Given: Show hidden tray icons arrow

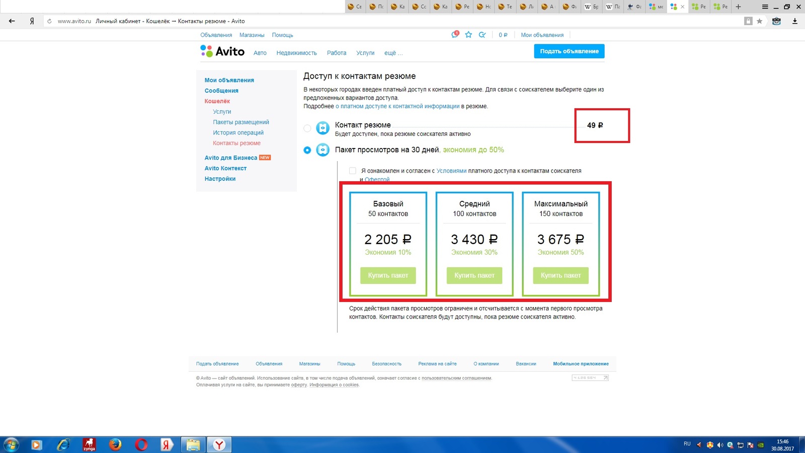Looking at the screenshot, I should pos(699,444).
